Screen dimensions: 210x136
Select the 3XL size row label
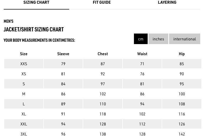coord(24,134)
